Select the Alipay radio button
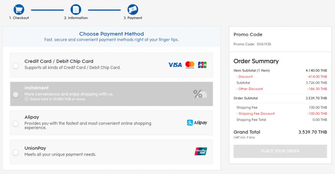Screen dimensions: 335x174 point(16,123)
